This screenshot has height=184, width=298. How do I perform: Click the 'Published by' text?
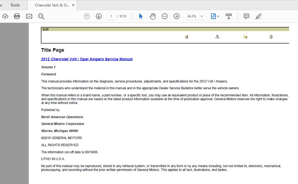50,110
